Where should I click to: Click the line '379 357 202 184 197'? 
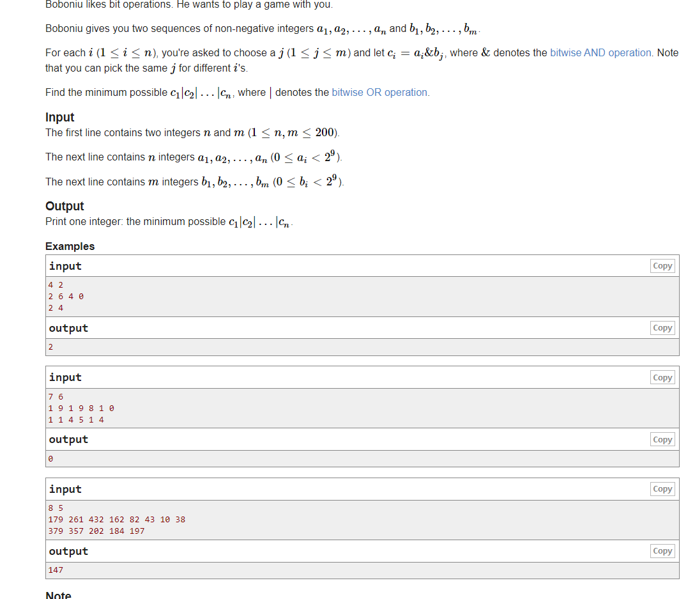coord(96,531)
